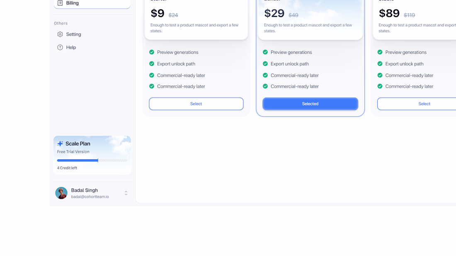
Task: Click the $9 plan description text
Action: 194,28
